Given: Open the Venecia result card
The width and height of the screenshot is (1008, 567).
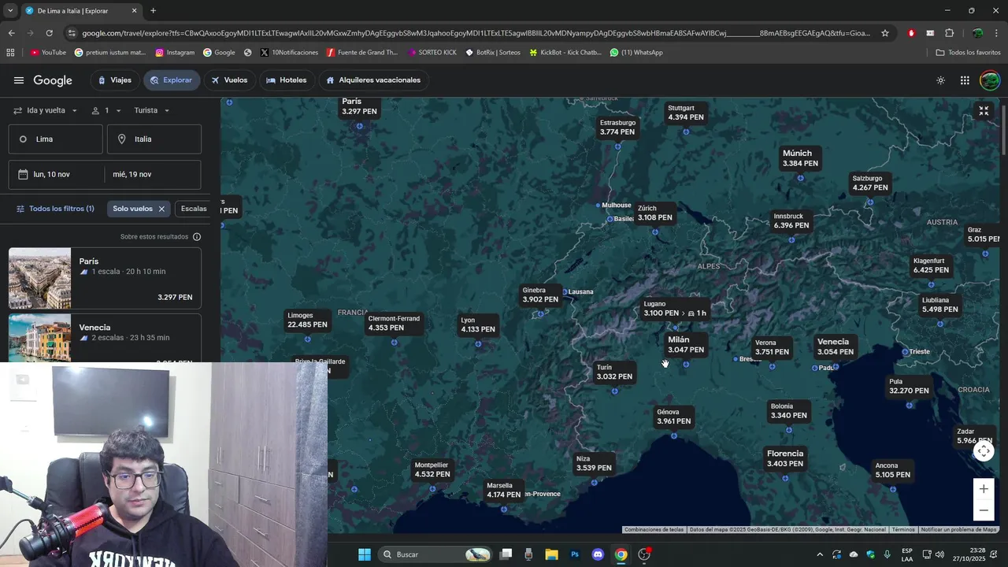Looking at the screenshot, I should click(x=105, y=338).
